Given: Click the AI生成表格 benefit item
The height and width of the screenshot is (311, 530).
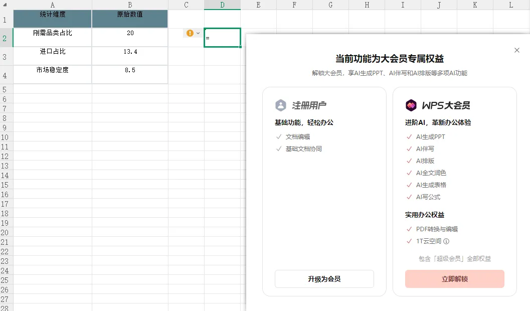Looking at the screenshot, I should coord(426,185).
